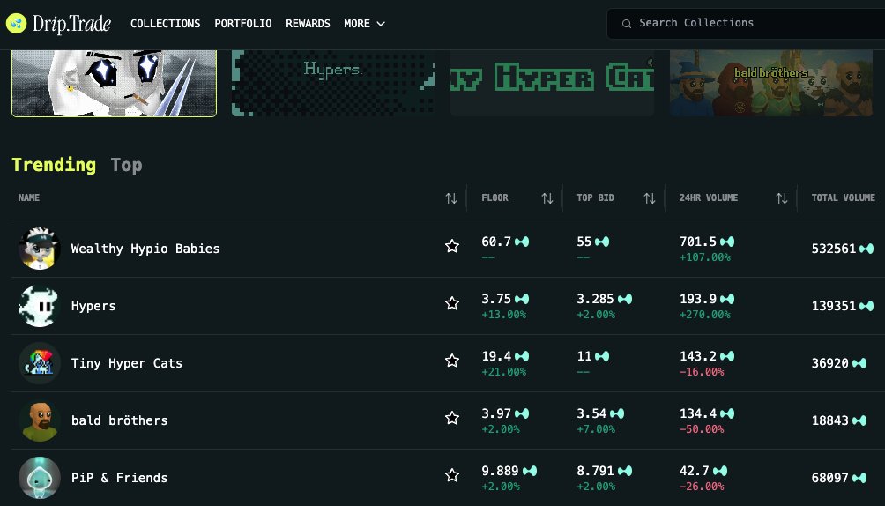
Task: Open the bald bröthers collection
Action: [119, 420]
